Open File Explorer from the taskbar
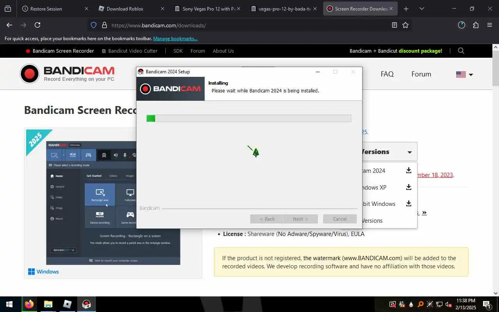Image resolution: width=499 pixels, height=312 pixels. tap(48, 304)
